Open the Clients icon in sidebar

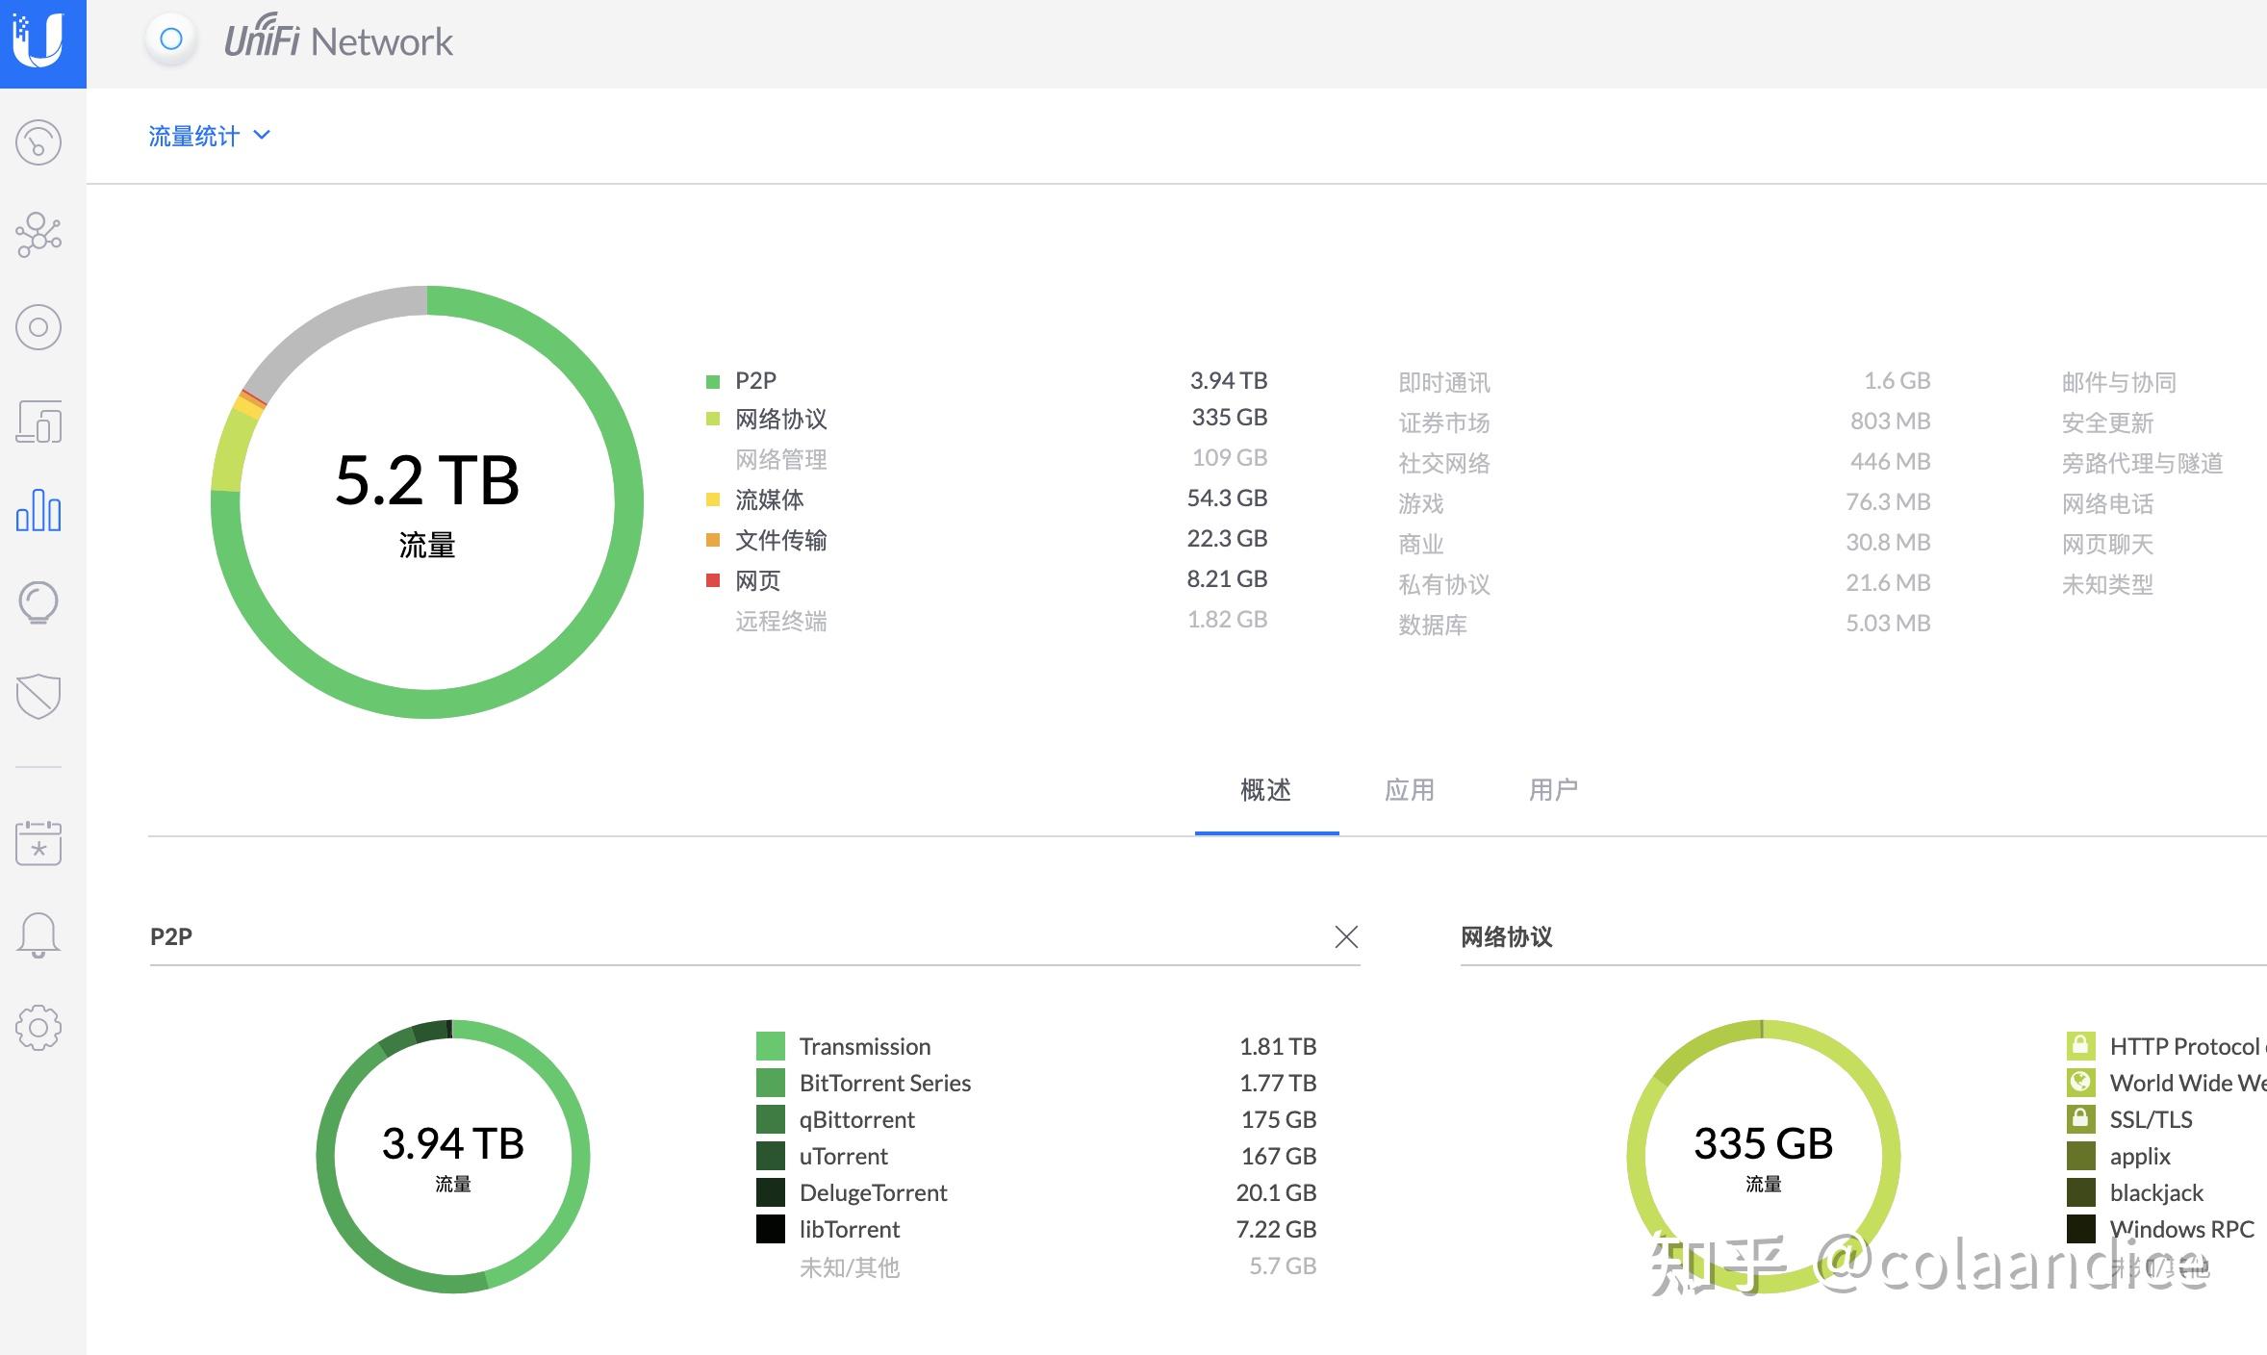(x=38, y=422)
